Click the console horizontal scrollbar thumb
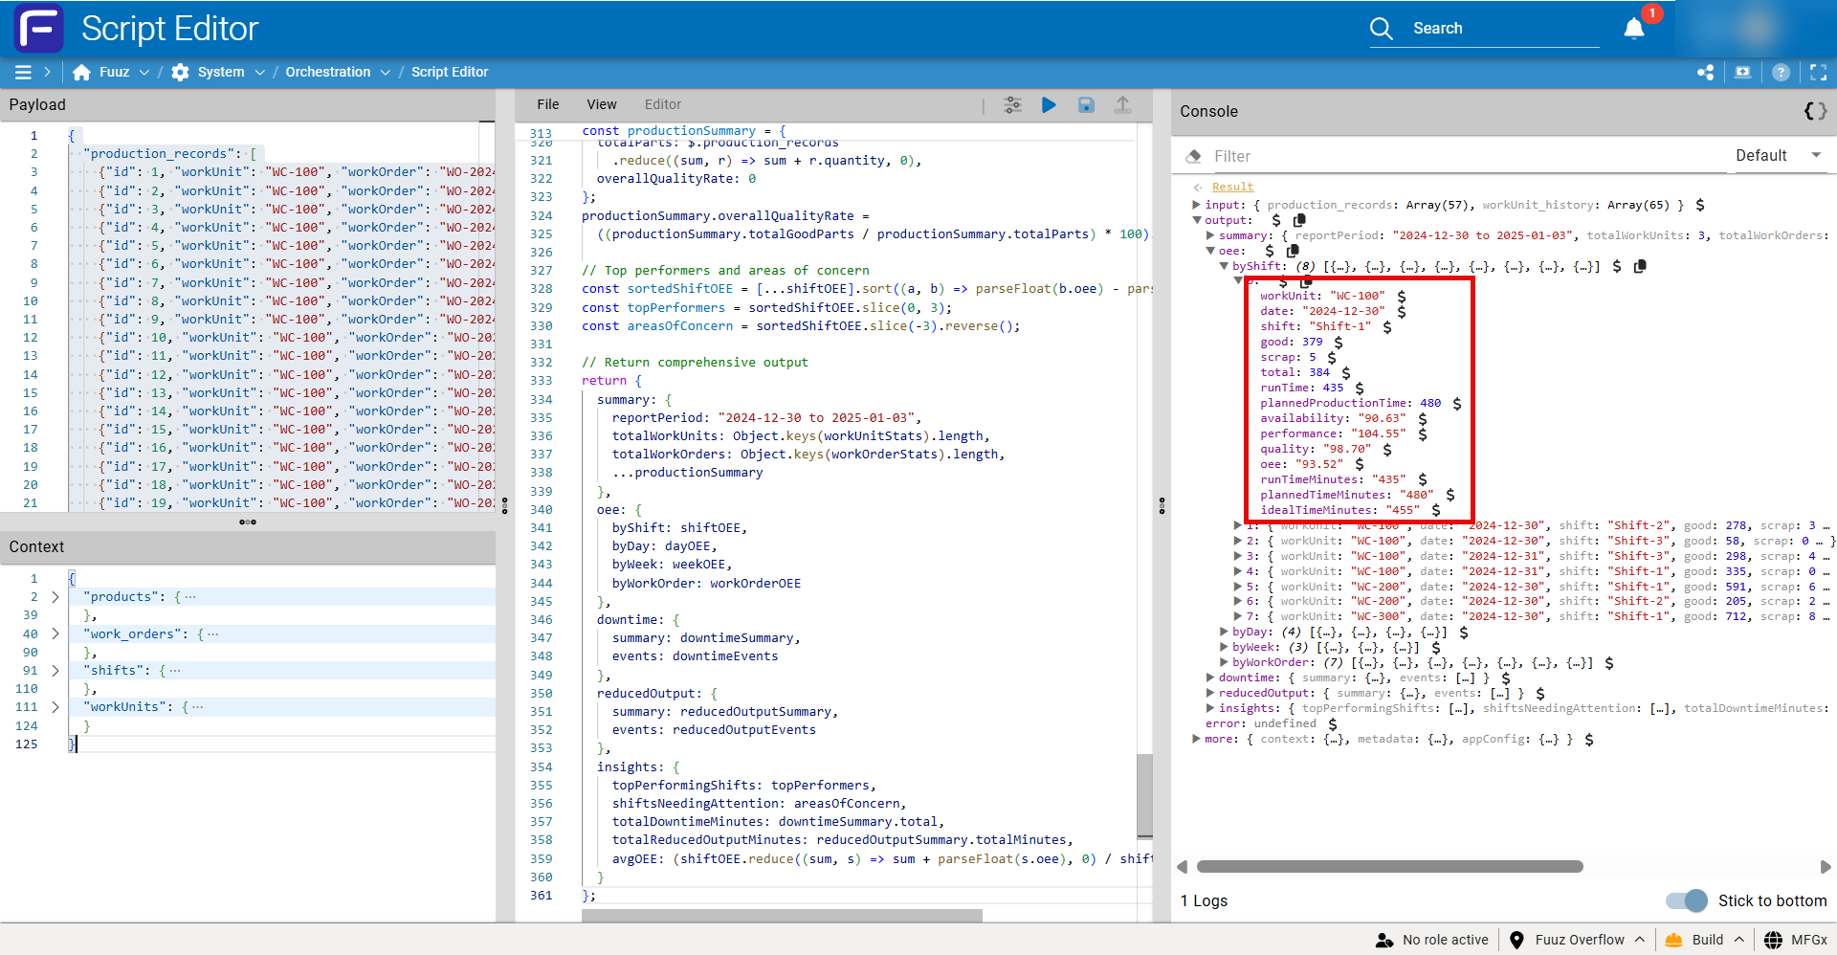The width and height of the screenshot is (1837, 955). [x=1389, y=867]
